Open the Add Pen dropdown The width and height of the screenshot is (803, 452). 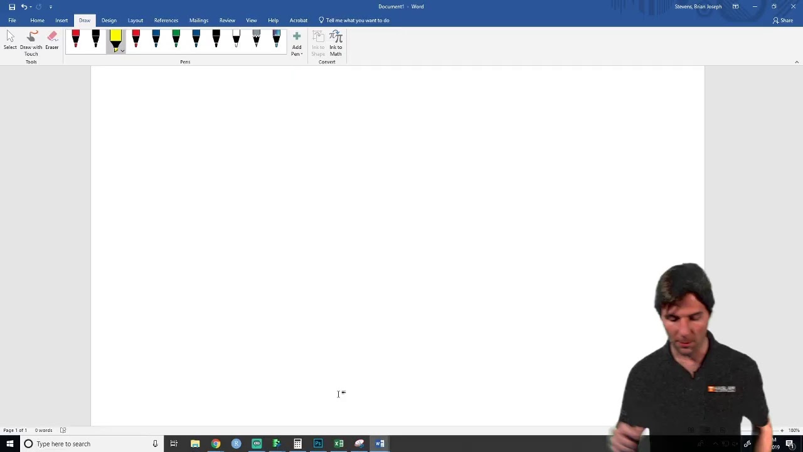click(297, 44)
